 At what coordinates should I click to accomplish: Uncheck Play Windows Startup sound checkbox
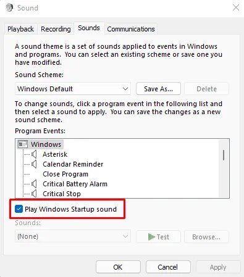(19, 209)
